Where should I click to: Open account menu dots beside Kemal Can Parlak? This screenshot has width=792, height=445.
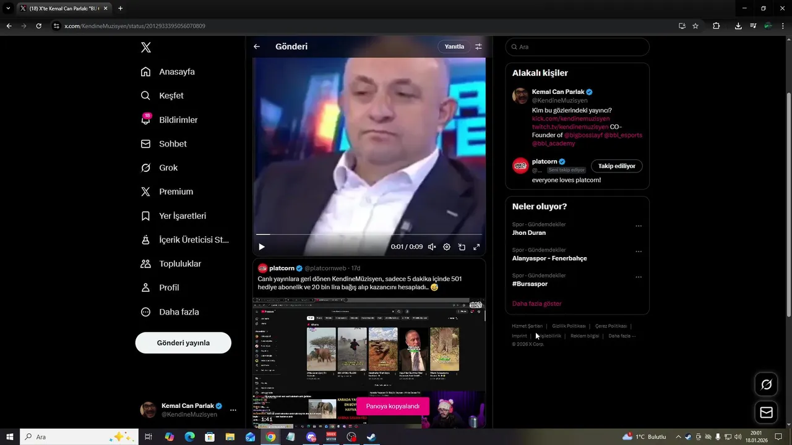point(233,410)
